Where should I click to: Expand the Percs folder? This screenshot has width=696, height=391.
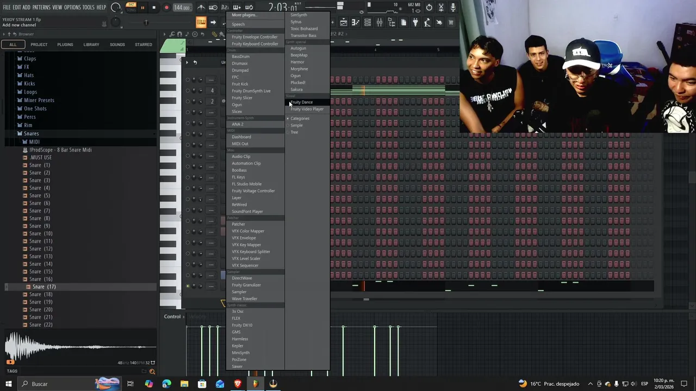(x=30, y=117)
